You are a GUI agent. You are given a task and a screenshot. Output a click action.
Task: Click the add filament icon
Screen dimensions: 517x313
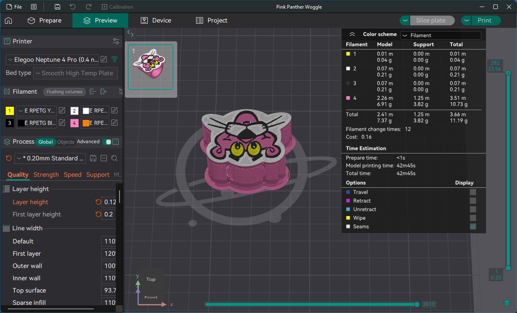pyautogui.click(x=104, y=92)
